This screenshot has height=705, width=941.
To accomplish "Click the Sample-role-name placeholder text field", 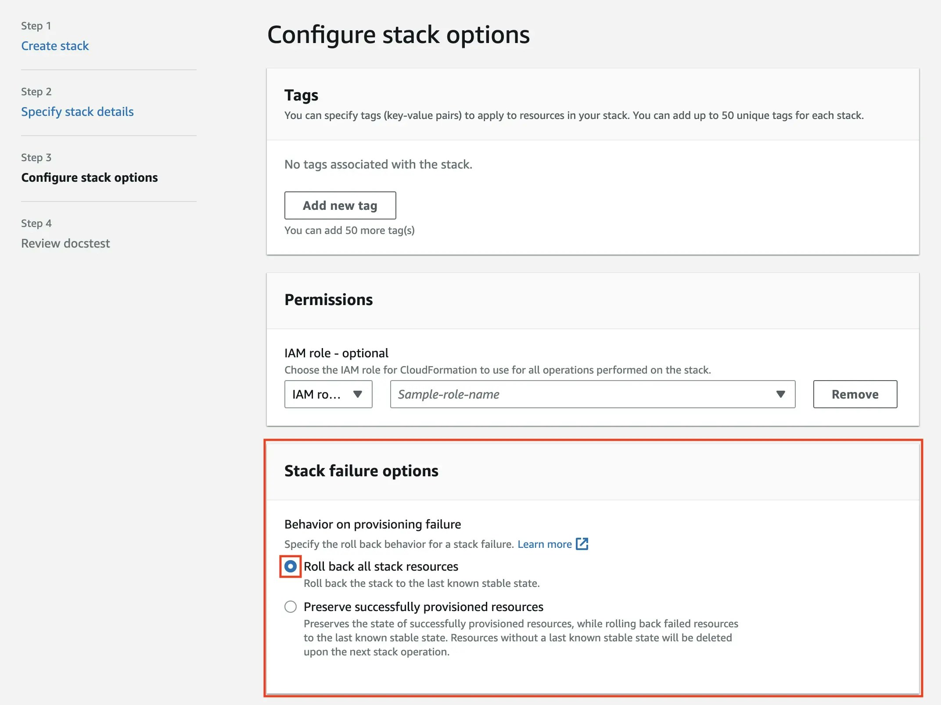I will click(x=449, y=394).
